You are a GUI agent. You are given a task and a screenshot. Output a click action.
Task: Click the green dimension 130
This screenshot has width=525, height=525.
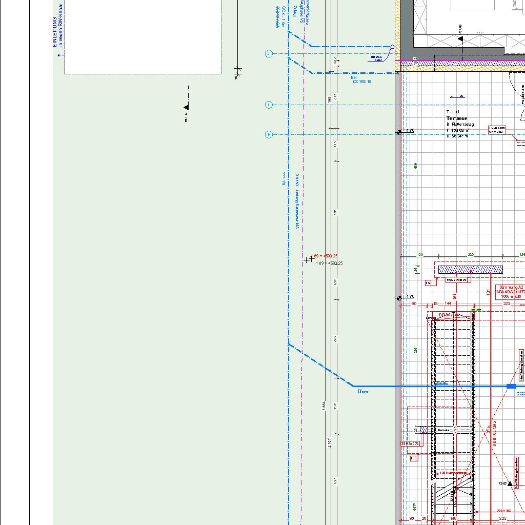coord(420,255)
